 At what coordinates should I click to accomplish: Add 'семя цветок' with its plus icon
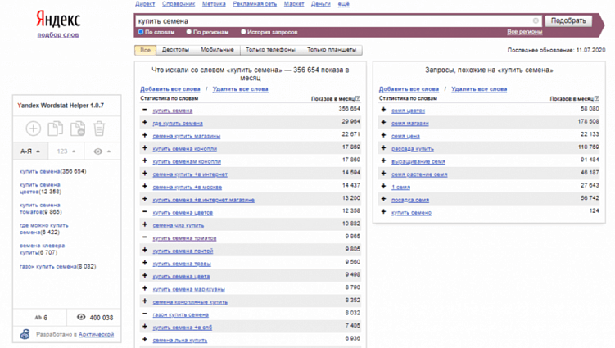coord(383,110)
